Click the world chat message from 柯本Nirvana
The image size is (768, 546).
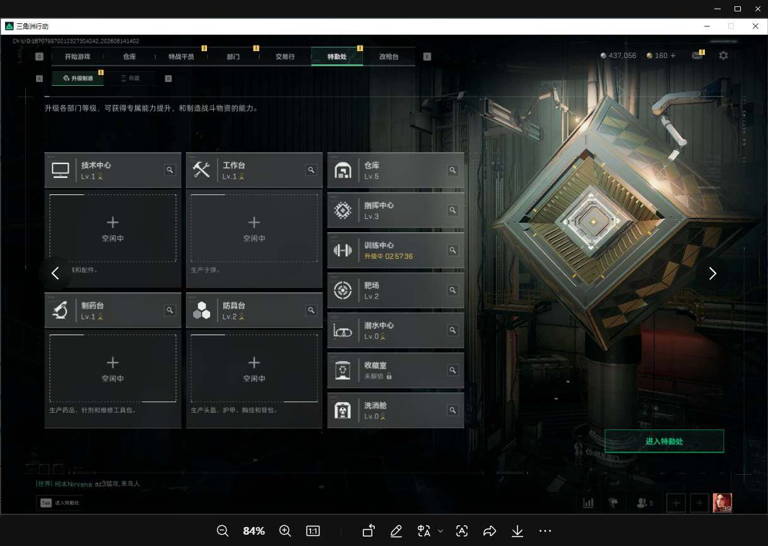point(88,484)
